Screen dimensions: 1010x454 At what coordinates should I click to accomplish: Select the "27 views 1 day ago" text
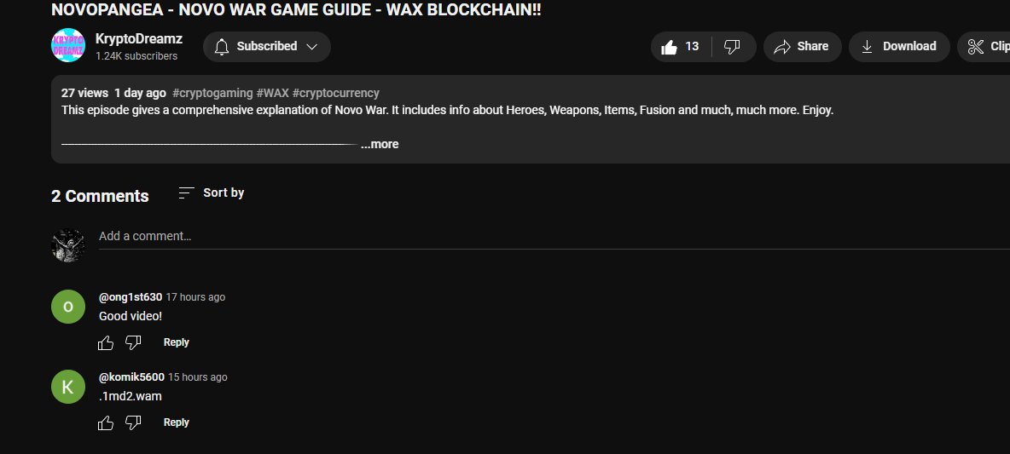point(113,93)
